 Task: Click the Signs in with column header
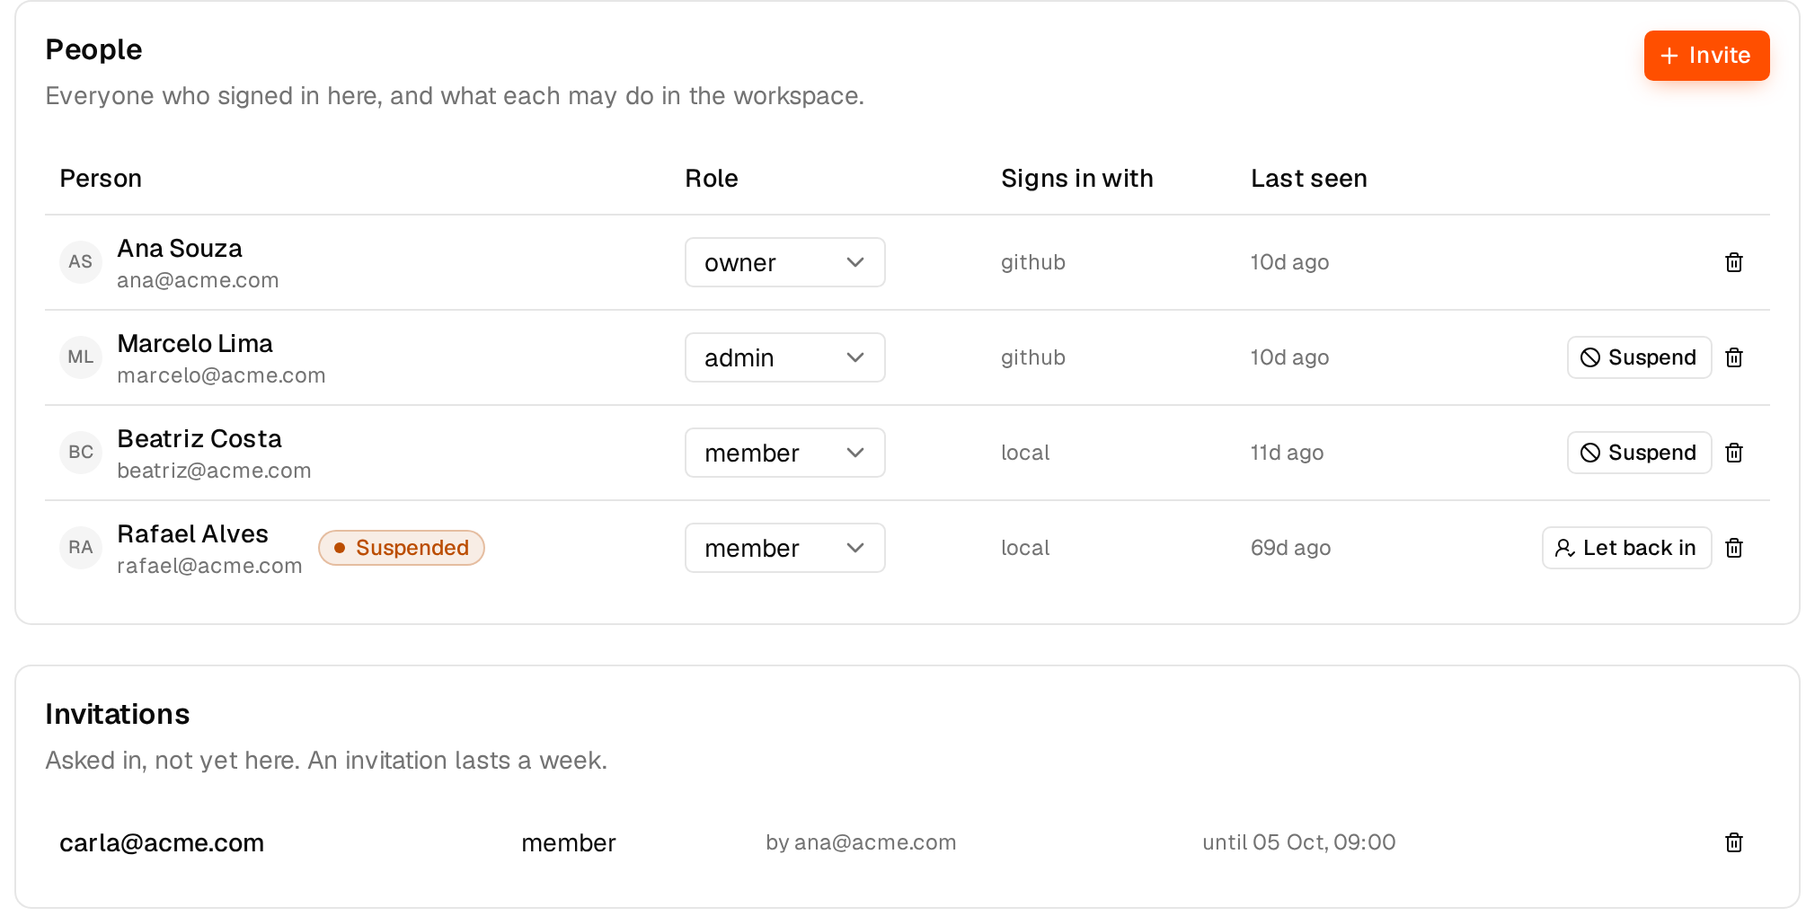(1077, 179)
